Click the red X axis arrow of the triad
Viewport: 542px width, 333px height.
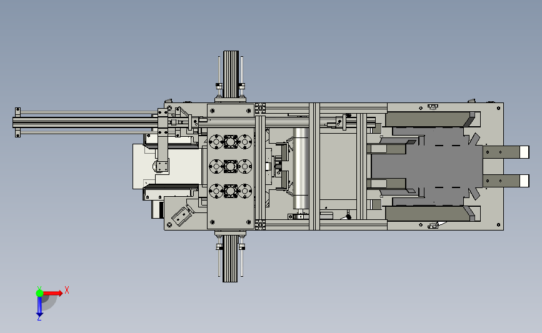click(53, 293)
